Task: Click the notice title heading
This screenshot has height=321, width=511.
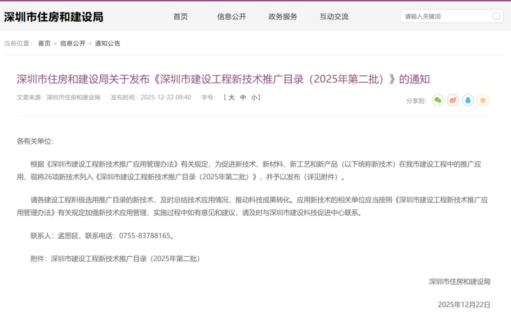Action: [x=223, y=79]
